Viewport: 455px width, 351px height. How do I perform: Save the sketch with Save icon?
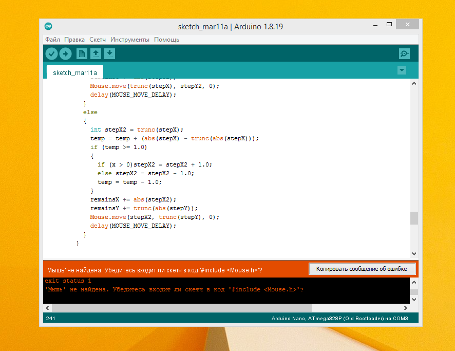[109, 53]
